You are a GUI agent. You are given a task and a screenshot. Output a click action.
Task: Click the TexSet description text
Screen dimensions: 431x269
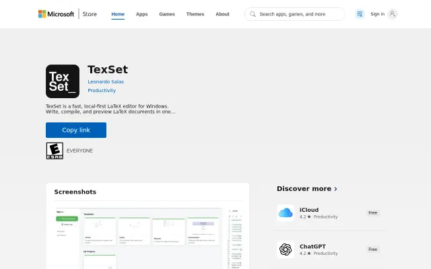click(110, 109)
